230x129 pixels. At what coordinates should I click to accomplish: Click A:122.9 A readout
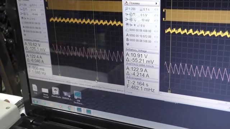coord(137,70)
